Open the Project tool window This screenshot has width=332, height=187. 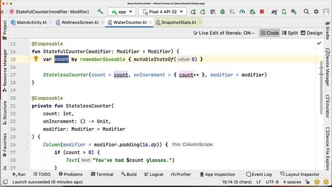(5, 30)
